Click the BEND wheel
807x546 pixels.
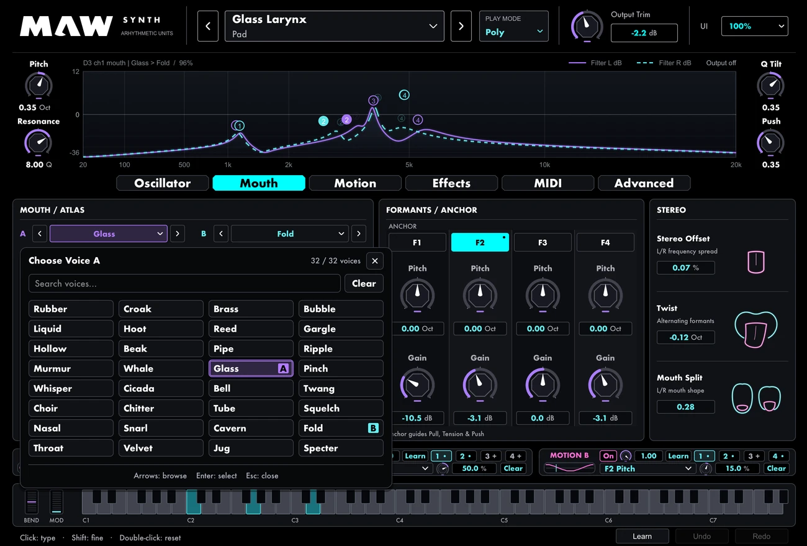31,502
